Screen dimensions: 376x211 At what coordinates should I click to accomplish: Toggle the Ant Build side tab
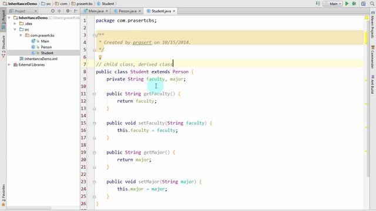pos(372,84)
